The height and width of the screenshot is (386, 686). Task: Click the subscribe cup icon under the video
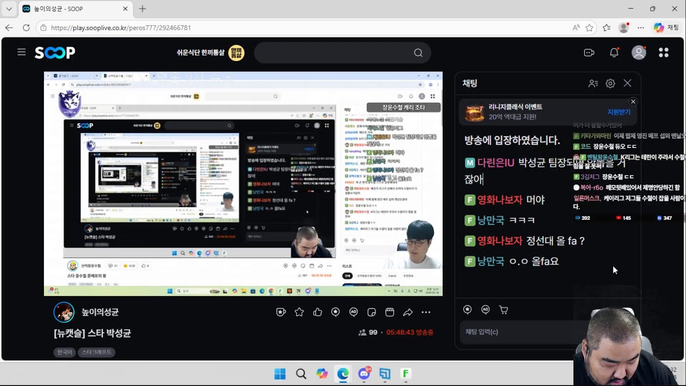[281, 312]
